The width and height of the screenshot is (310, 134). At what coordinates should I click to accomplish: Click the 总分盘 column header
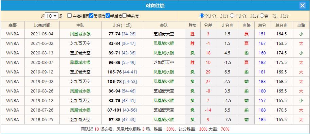[x=281, y=25]
